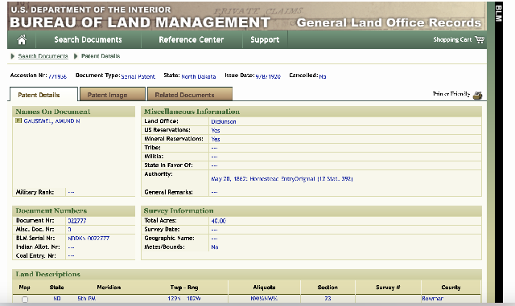This screenshot has width=515, height=306.
Task: Click the ND state cell in Land Descriptions
Action: [57, 299]
